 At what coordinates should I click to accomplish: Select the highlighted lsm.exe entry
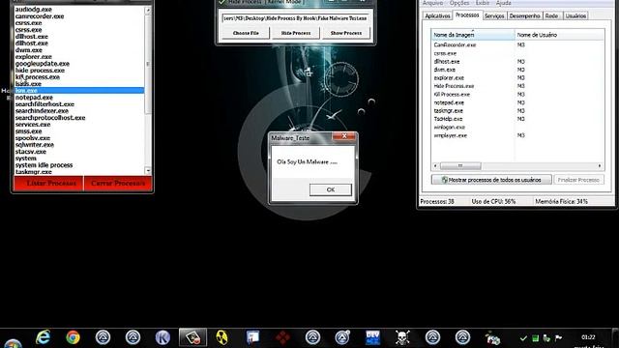79,90
